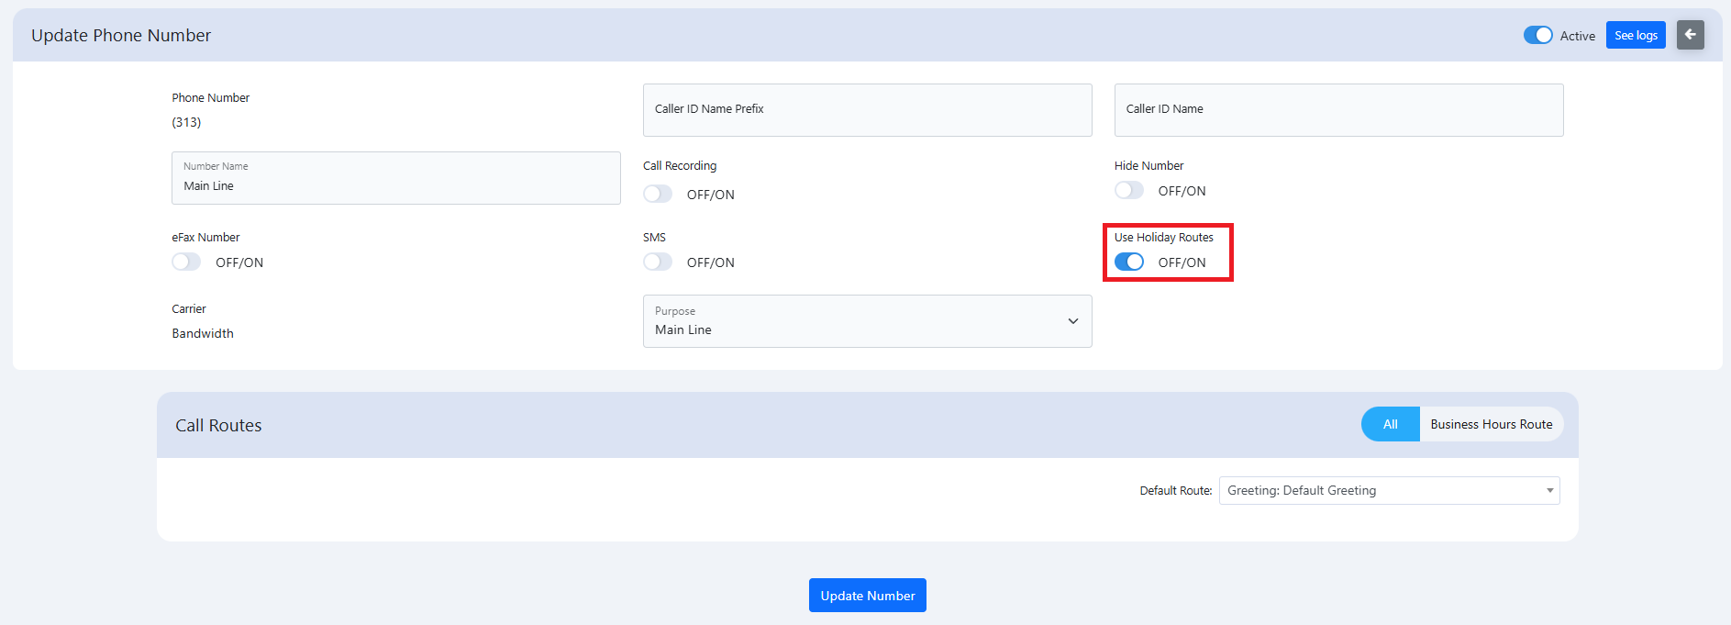Expand the Default Route combo box

click(1387, 490)
